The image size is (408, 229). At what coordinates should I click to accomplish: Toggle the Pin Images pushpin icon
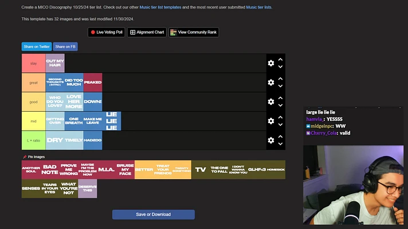25,157
